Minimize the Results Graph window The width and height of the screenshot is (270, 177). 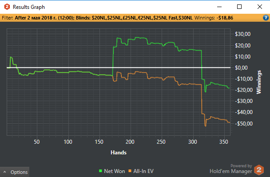click(x=219, y=7)
